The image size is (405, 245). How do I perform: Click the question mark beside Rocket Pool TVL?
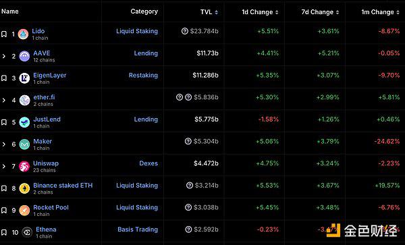[x=188, y=207]
